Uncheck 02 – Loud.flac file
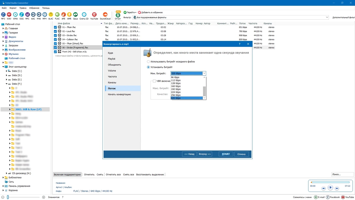This screenshot has width=355, height=200. pos(55,31)
